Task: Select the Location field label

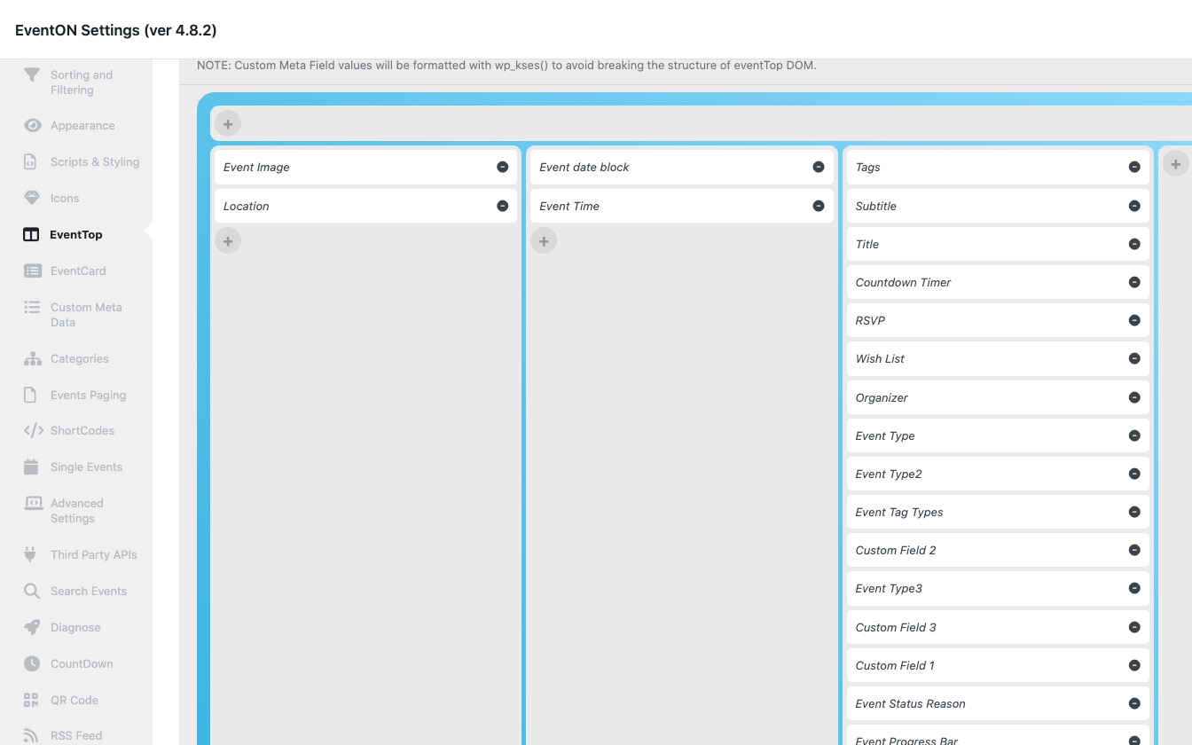Action: tap(246, 206)
